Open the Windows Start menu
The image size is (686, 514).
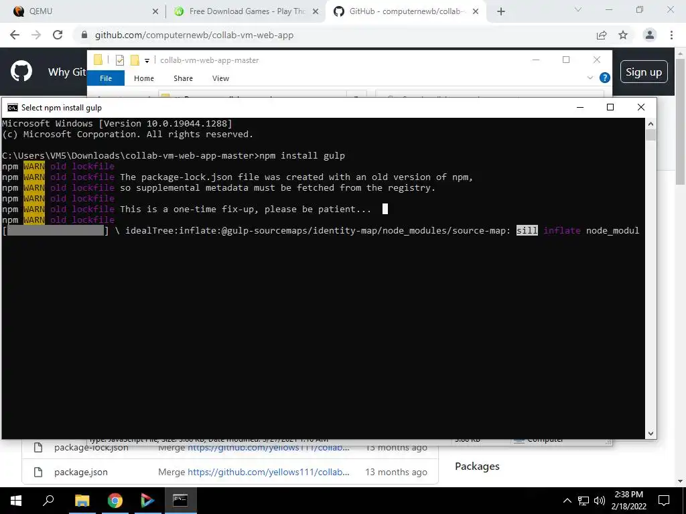point(16,501)
